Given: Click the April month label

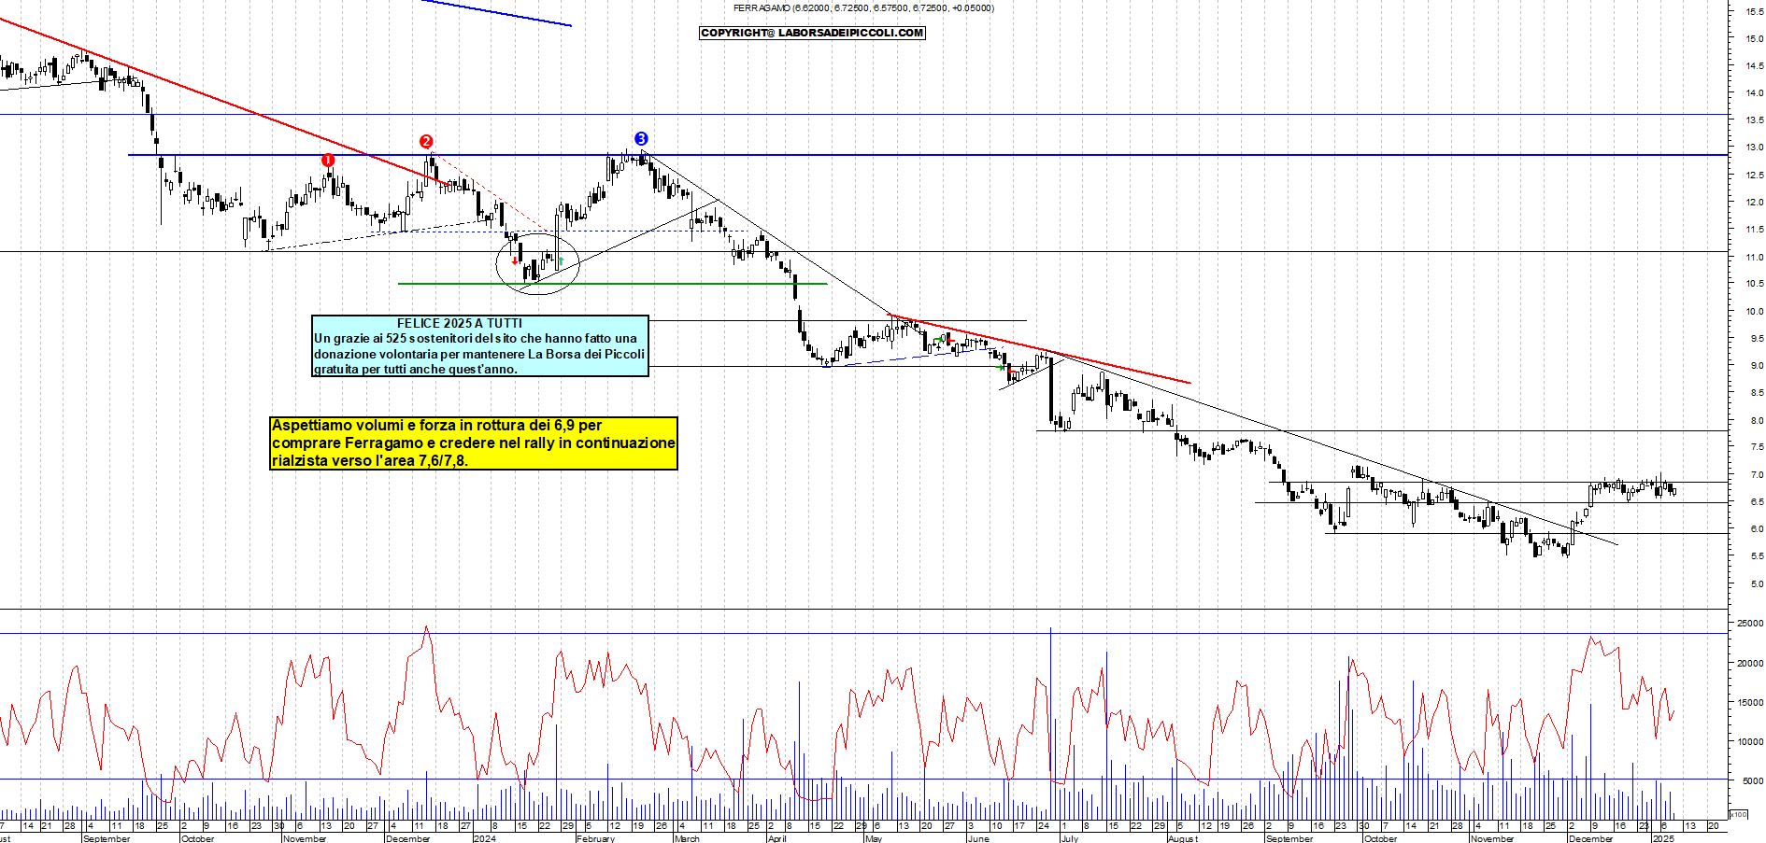Looking at the screenshot, I should tap(776, 838).
